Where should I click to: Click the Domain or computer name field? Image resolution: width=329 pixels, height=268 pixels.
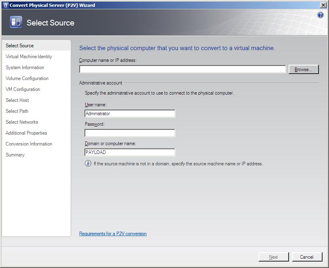[130, 152]
